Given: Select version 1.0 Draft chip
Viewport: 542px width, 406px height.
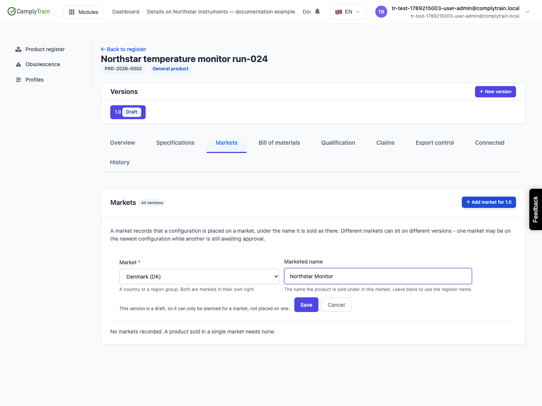Looking at the screenshot, I should pos(128,112).
